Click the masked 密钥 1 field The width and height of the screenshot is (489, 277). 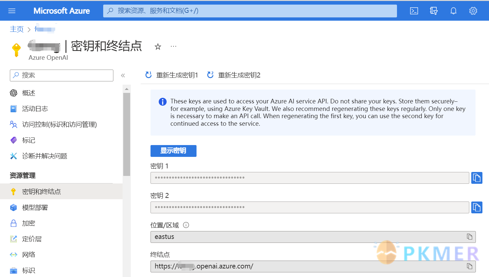(310, 178)
